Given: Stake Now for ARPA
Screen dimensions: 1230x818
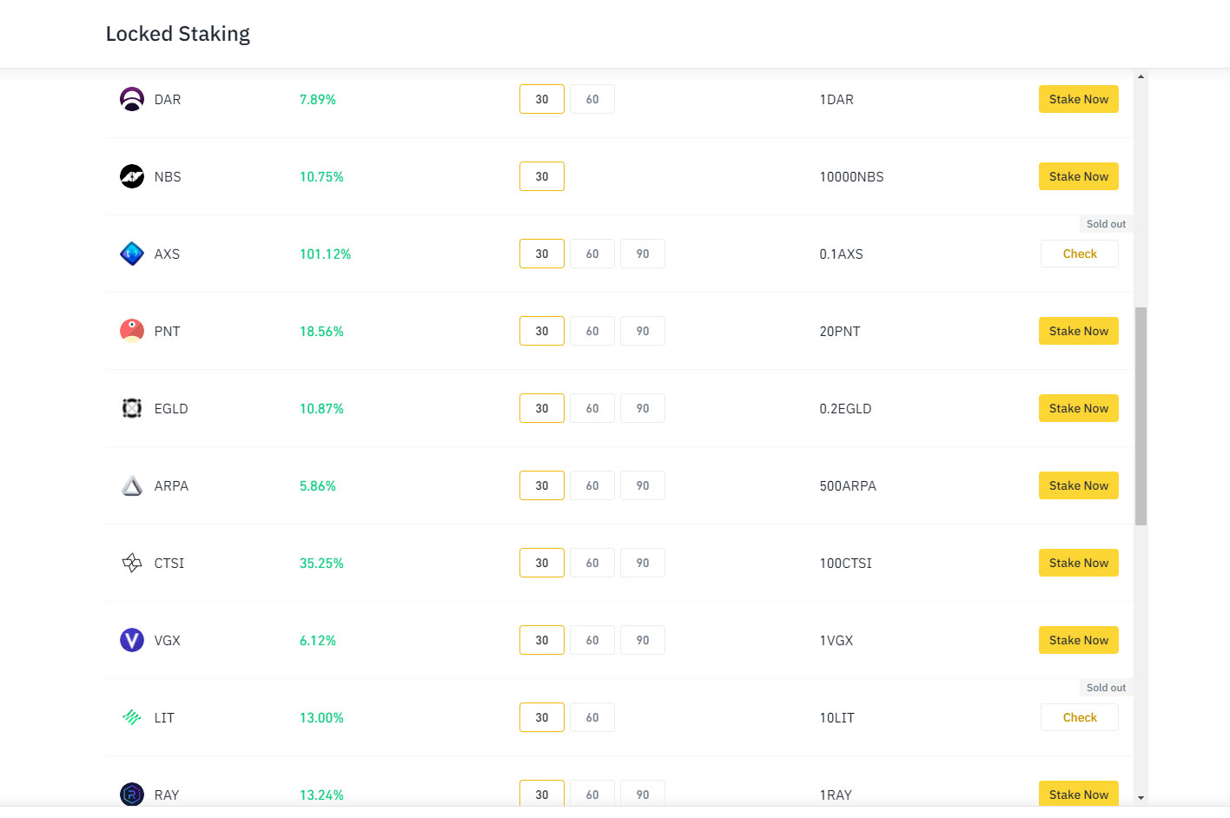Looking at the screenshot, I should (1079, 485).
